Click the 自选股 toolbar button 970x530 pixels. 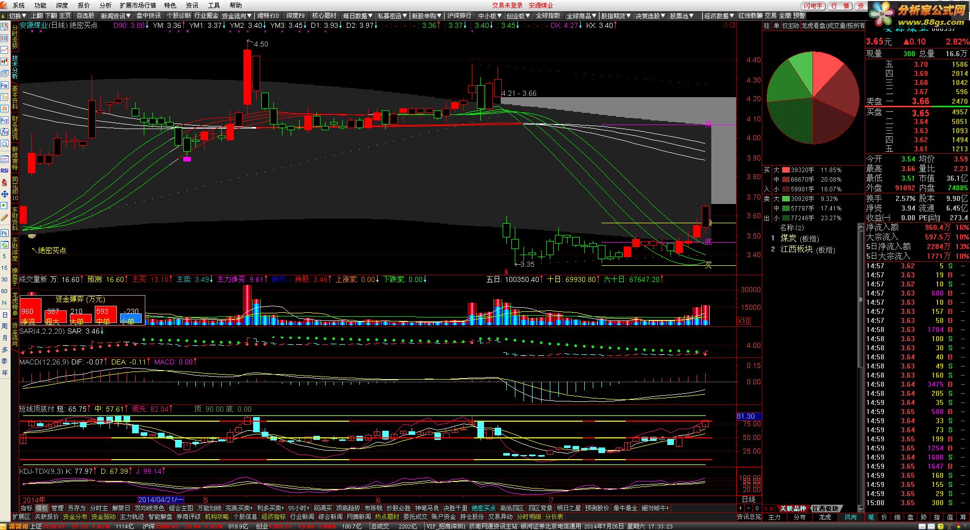click(x=86, y=16)
